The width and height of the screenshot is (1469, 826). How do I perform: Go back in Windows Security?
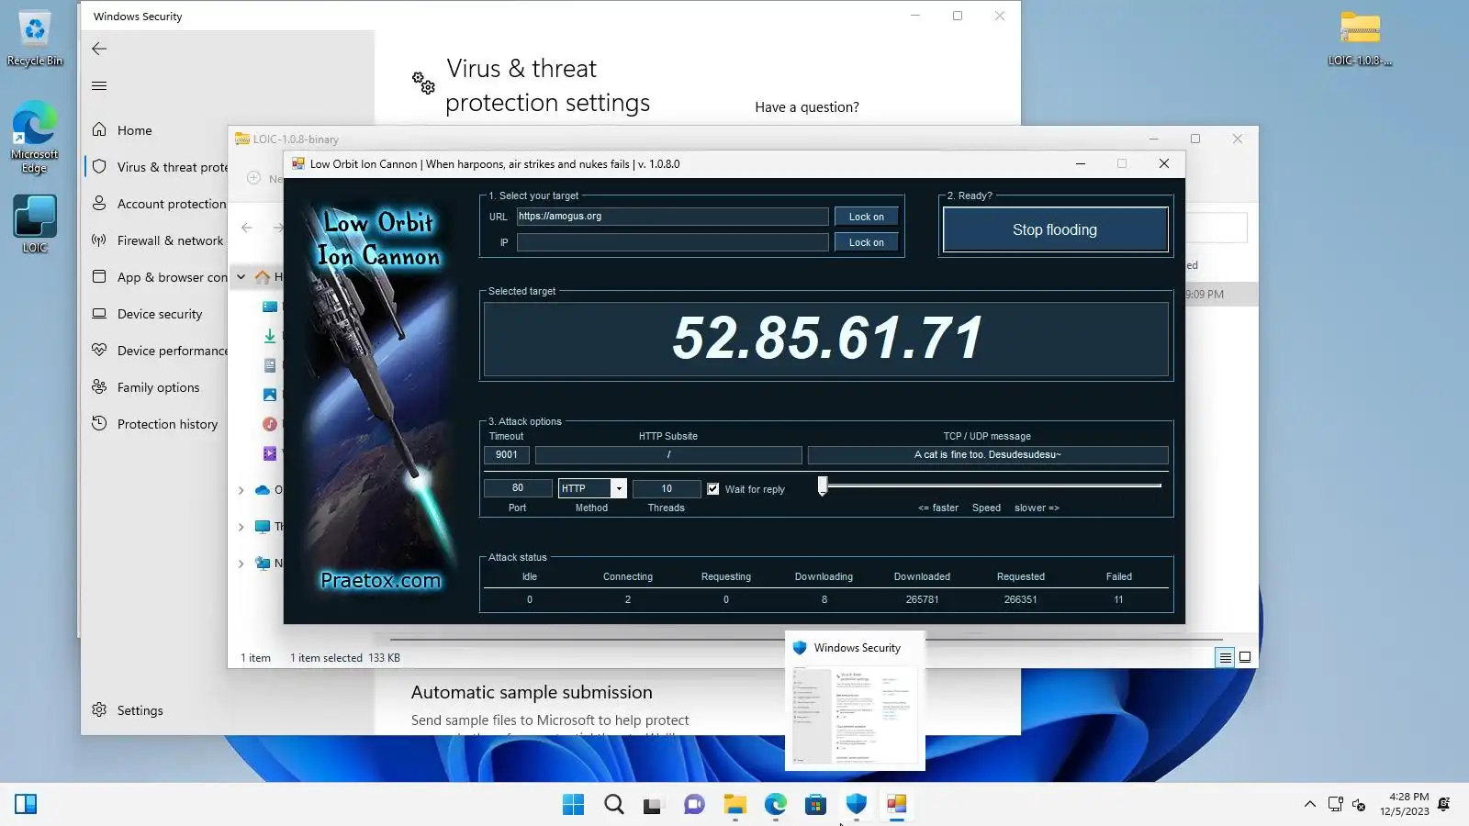point(99,49)
